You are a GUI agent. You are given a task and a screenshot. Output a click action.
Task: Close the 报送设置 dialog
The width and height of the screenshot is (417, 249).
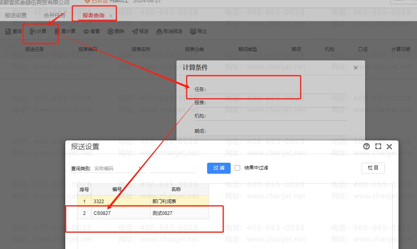(389, 147)
